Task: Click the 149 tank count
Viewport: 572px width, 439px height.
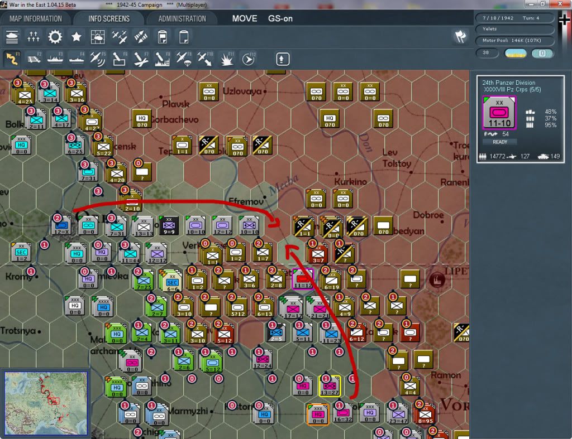Action: (x=555, y=156)
